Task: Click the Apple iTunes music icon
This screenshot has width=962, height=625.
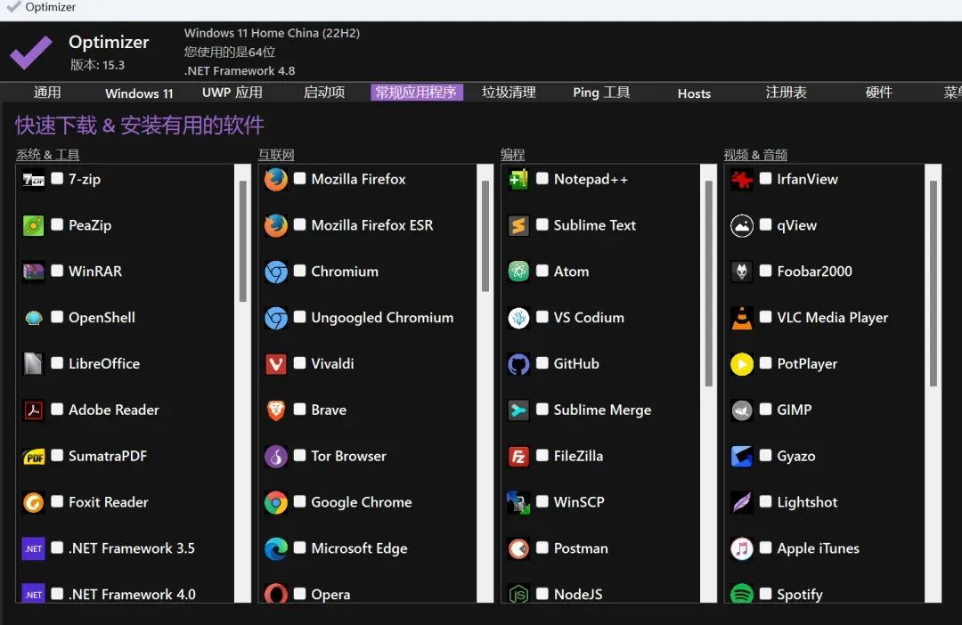Action: (742, 548)
